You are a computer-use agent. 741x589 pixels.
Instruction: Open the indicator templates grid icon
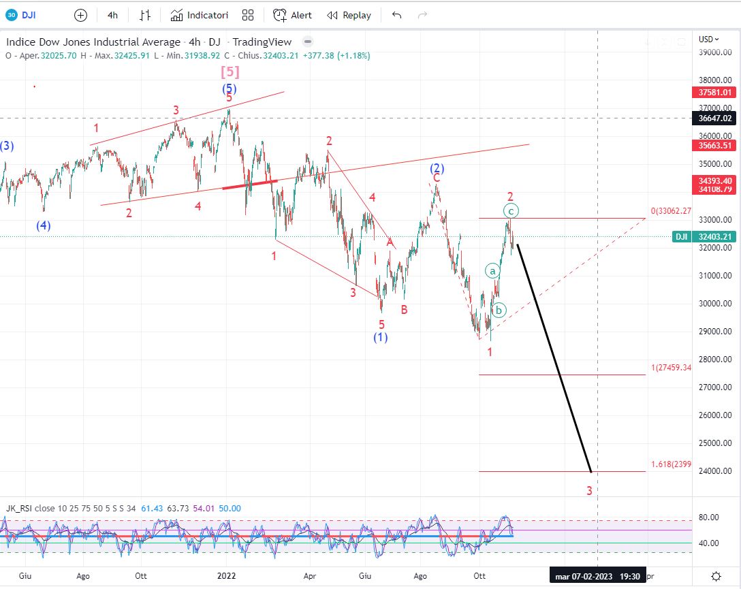click(x=248, y=16)
